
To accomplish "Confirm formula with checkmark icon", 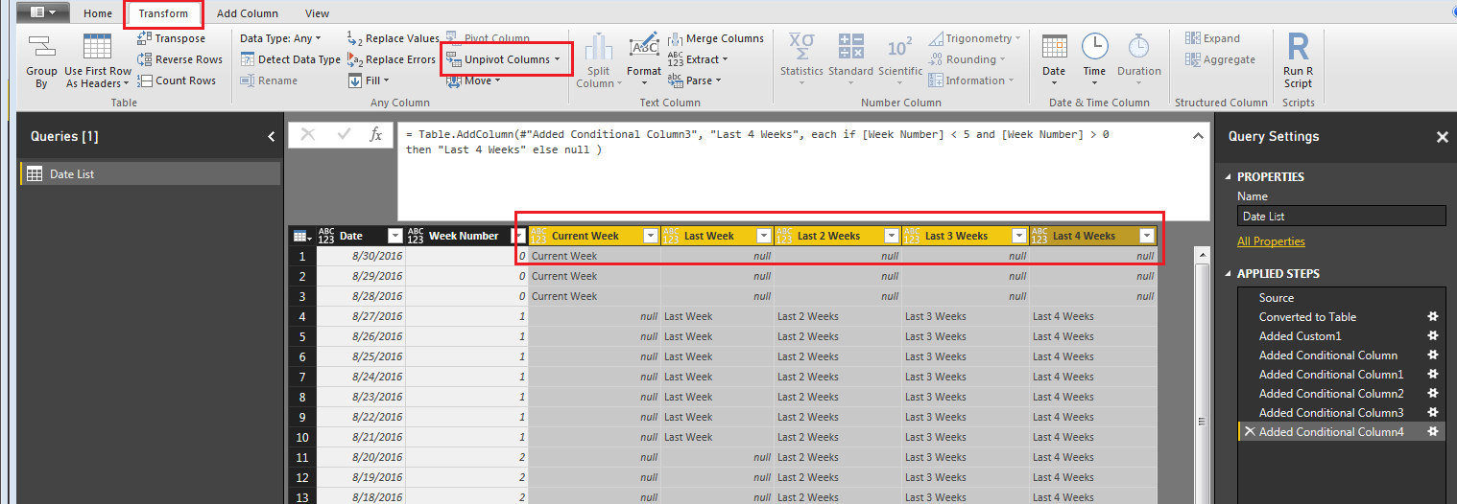I will (x=343, y=135).
